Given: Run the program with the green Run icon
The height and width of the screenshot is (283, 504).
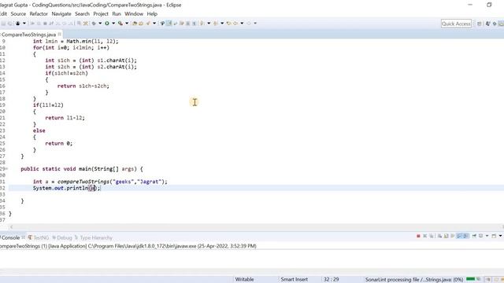Looking at the screenshot, I should 107,24.
